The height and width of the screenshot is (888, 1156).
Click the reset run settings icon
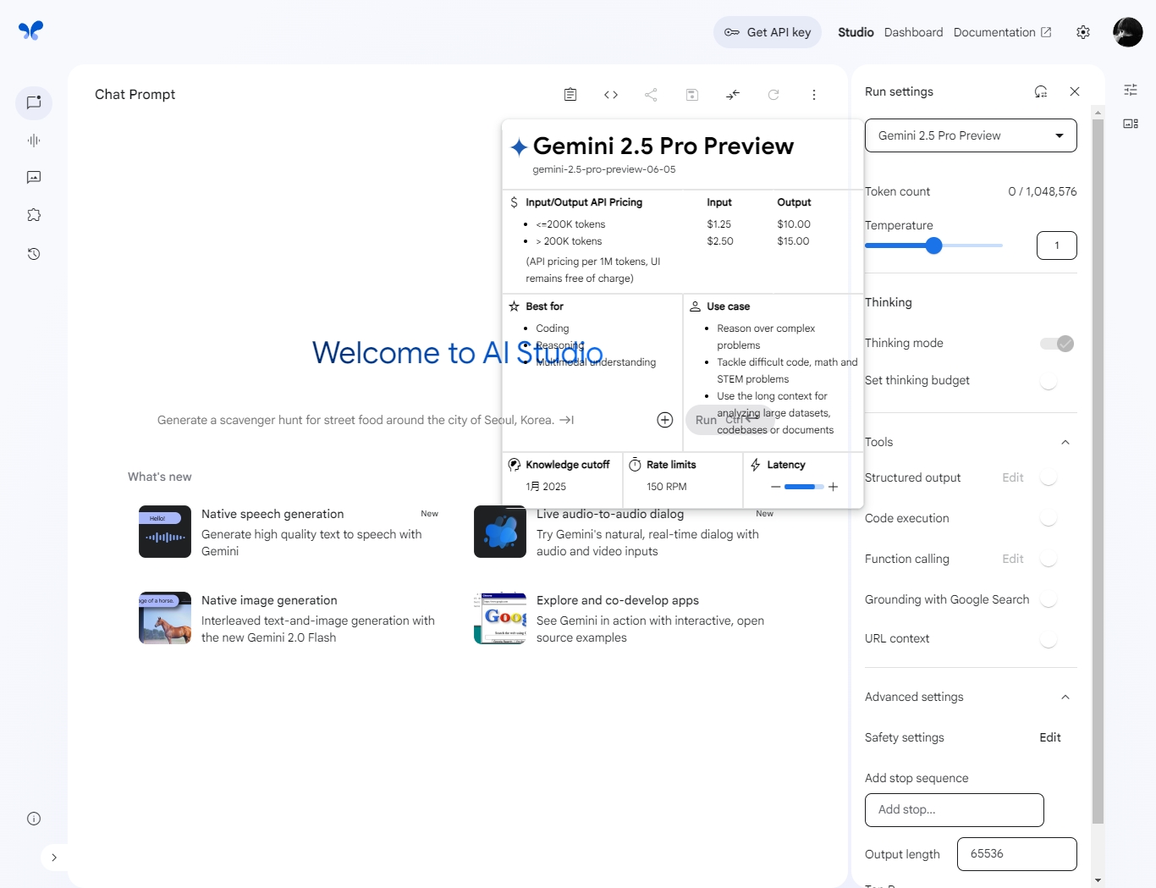[1041, 91]
